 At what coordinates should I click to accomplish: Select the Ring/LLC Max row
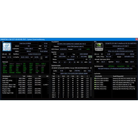(x=25, y=89)
